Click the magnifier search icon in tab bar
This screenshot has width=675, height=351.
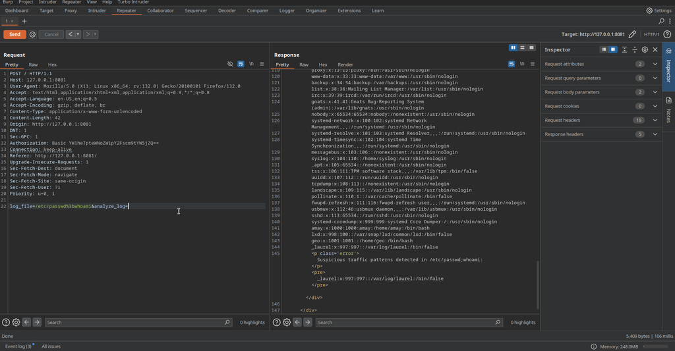click(x=662, y=21)
